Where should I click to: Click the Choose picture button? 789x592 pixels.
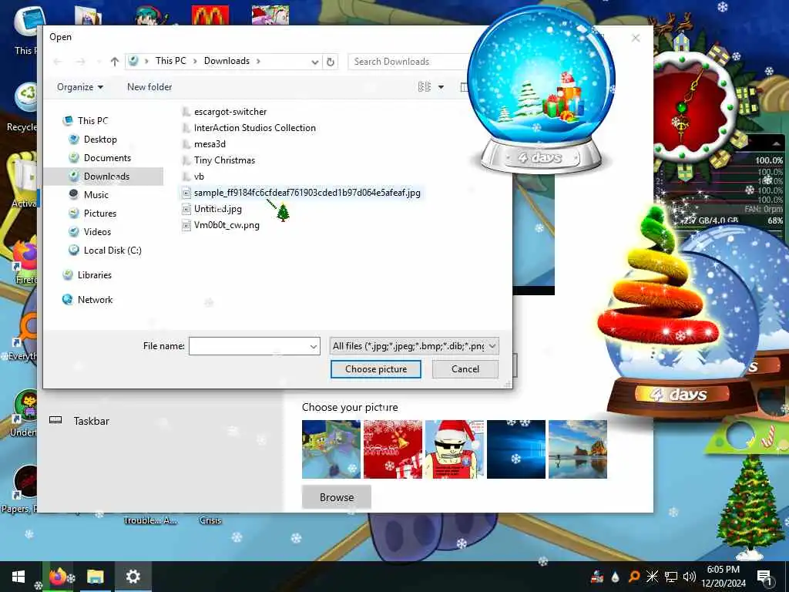376,369
